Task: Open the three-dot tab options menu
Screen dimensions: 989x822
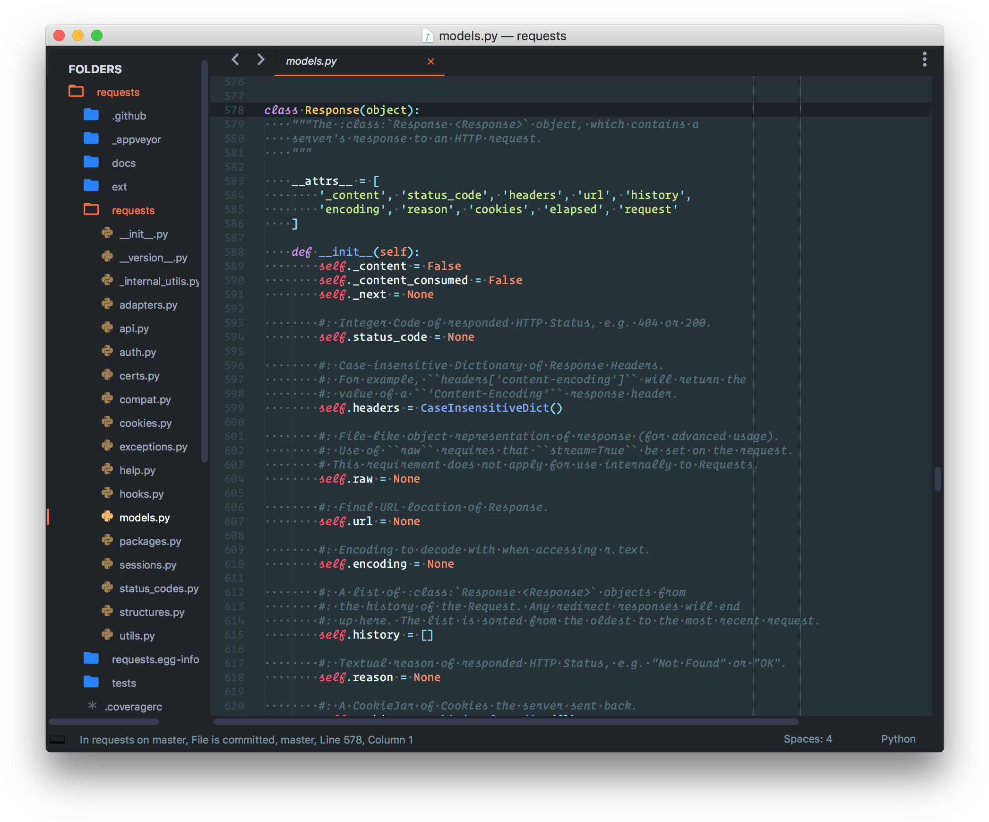Action: (x=924, y=60)
